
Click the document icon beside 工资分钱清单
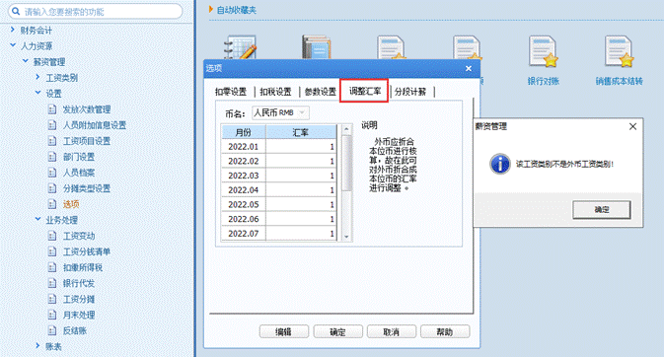(51, 251)
